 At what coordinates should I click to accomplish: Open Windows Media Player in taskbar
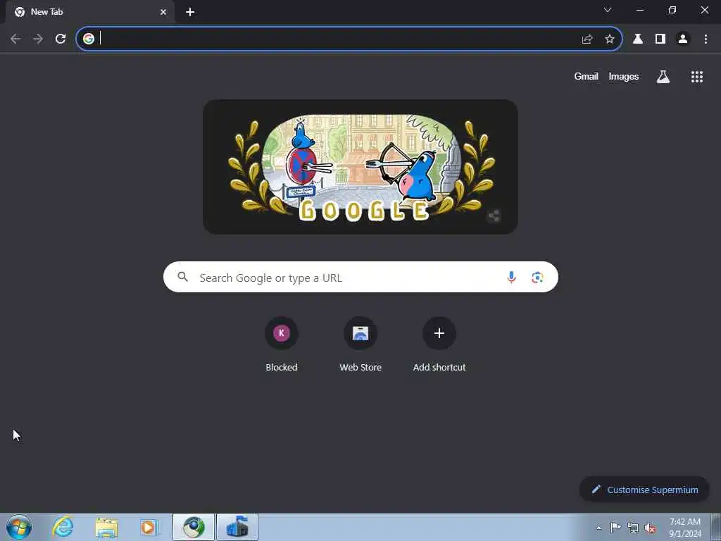(x=149, y=527)
